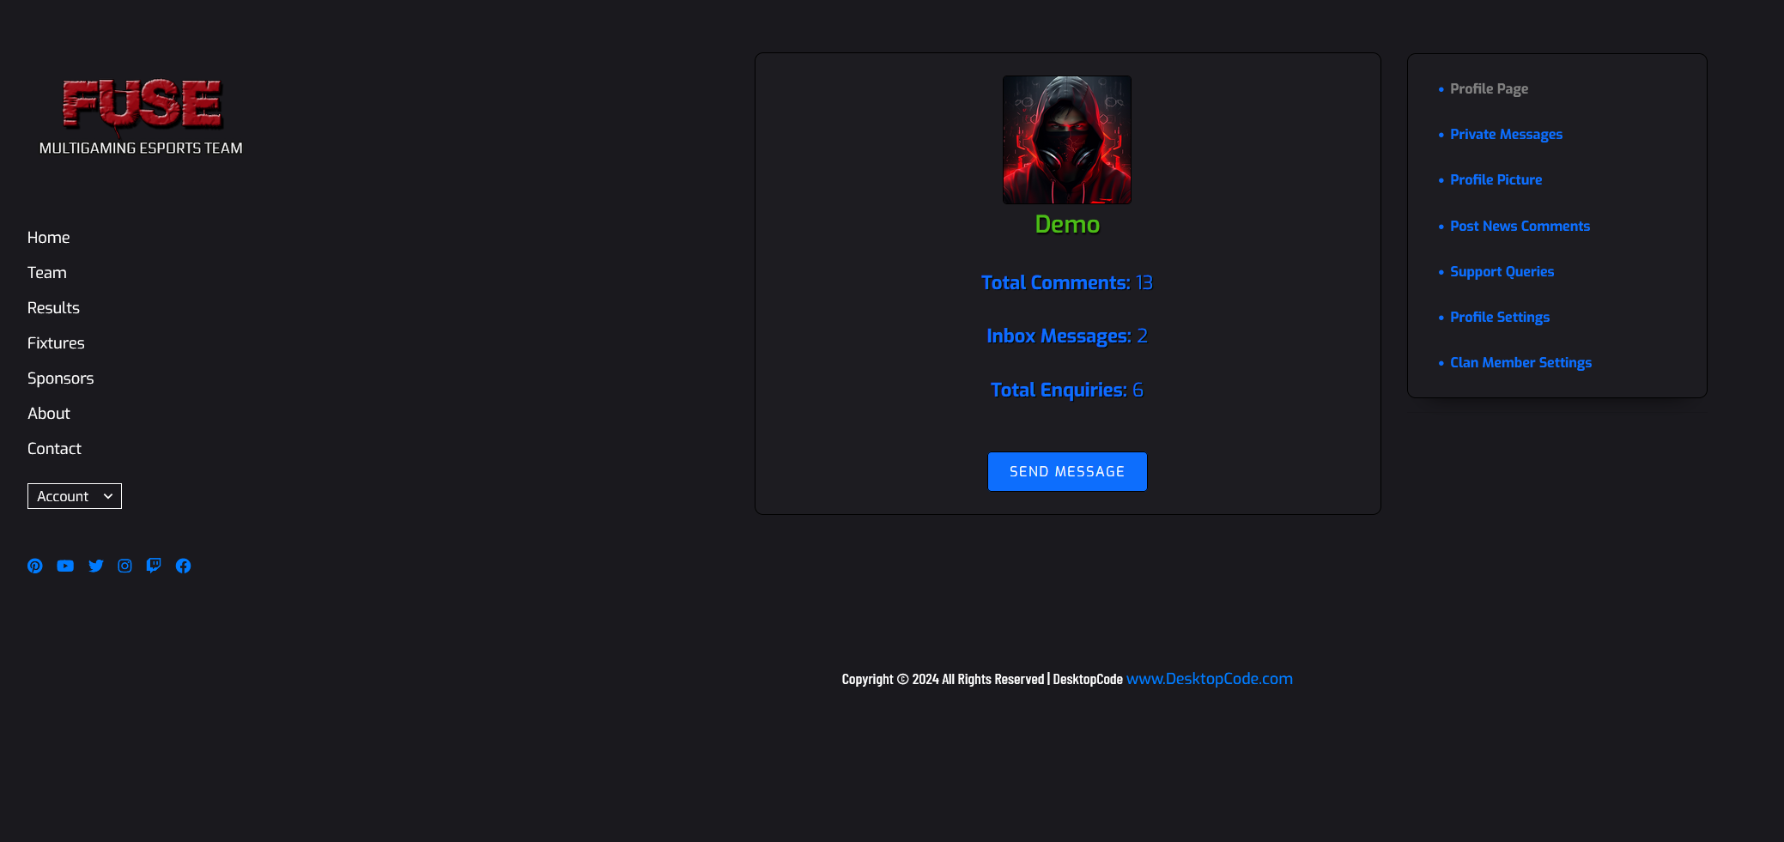Open the Facebook social icon
Viewport: 1784px width, 842px height.
pyautogui.click(x=184, y=566)
